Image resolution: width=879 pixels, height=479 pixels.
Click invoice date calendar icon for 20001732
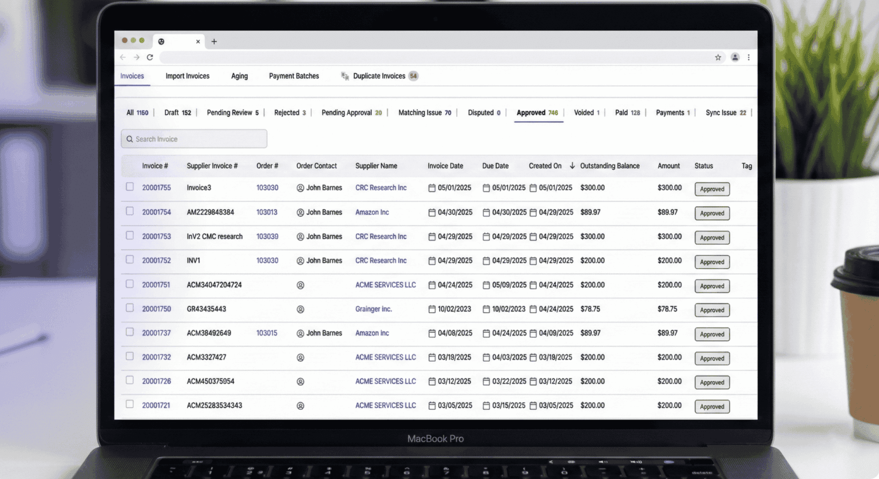click(432, 358)
